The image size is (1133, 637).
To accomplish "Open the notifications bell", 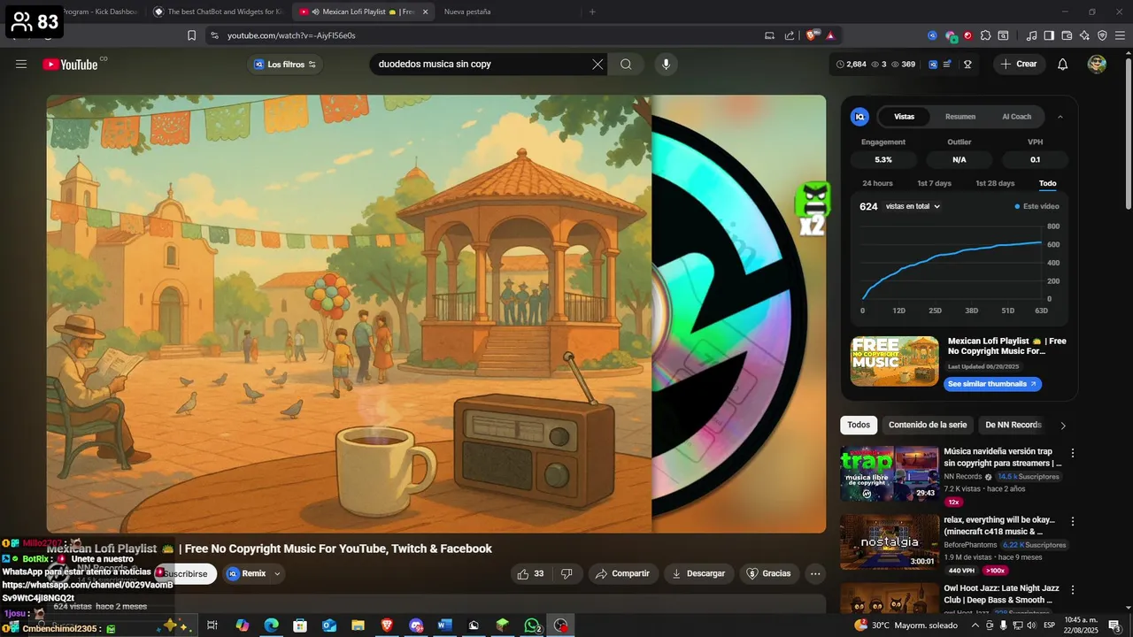I will tap(1062, 64).
